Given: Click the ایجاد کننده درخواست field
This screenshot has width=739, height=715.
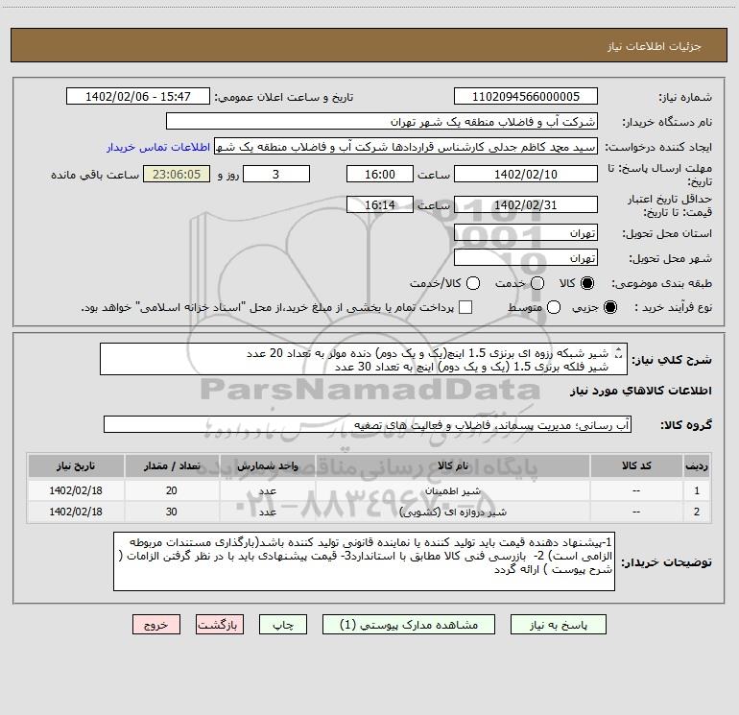Looking at the screenshot, I should (x=406, y=147).
